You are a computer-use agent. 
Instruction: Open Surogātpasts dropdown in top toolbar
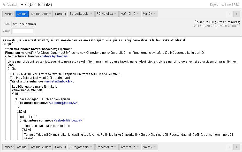click(x=81, y=14)
